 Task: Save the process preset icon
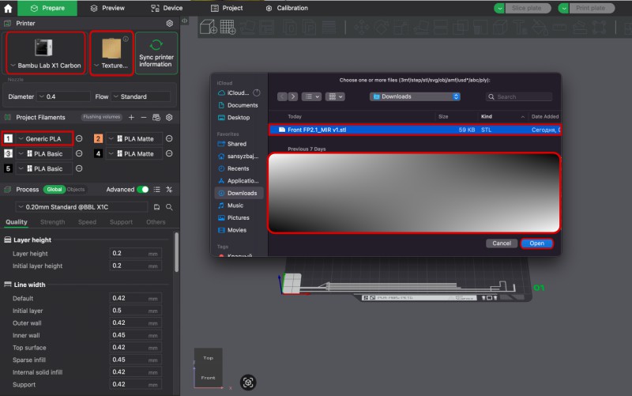[x=156, y=207]
